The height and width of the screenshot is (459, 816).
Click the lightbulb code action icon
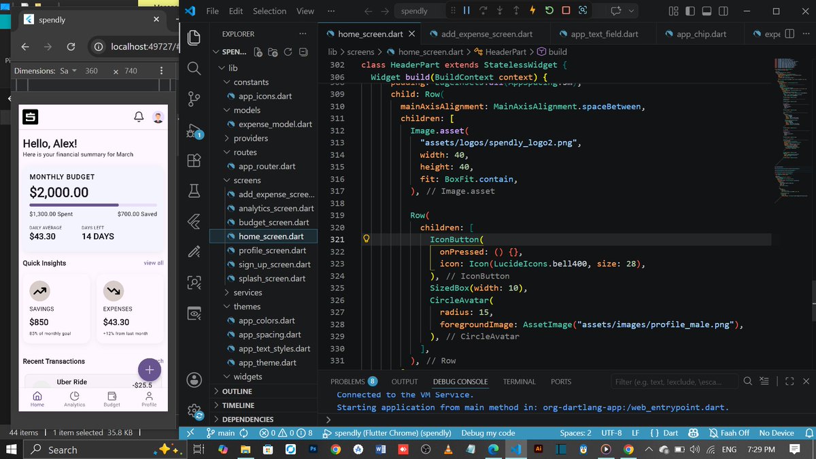click(x=366, y=239)
